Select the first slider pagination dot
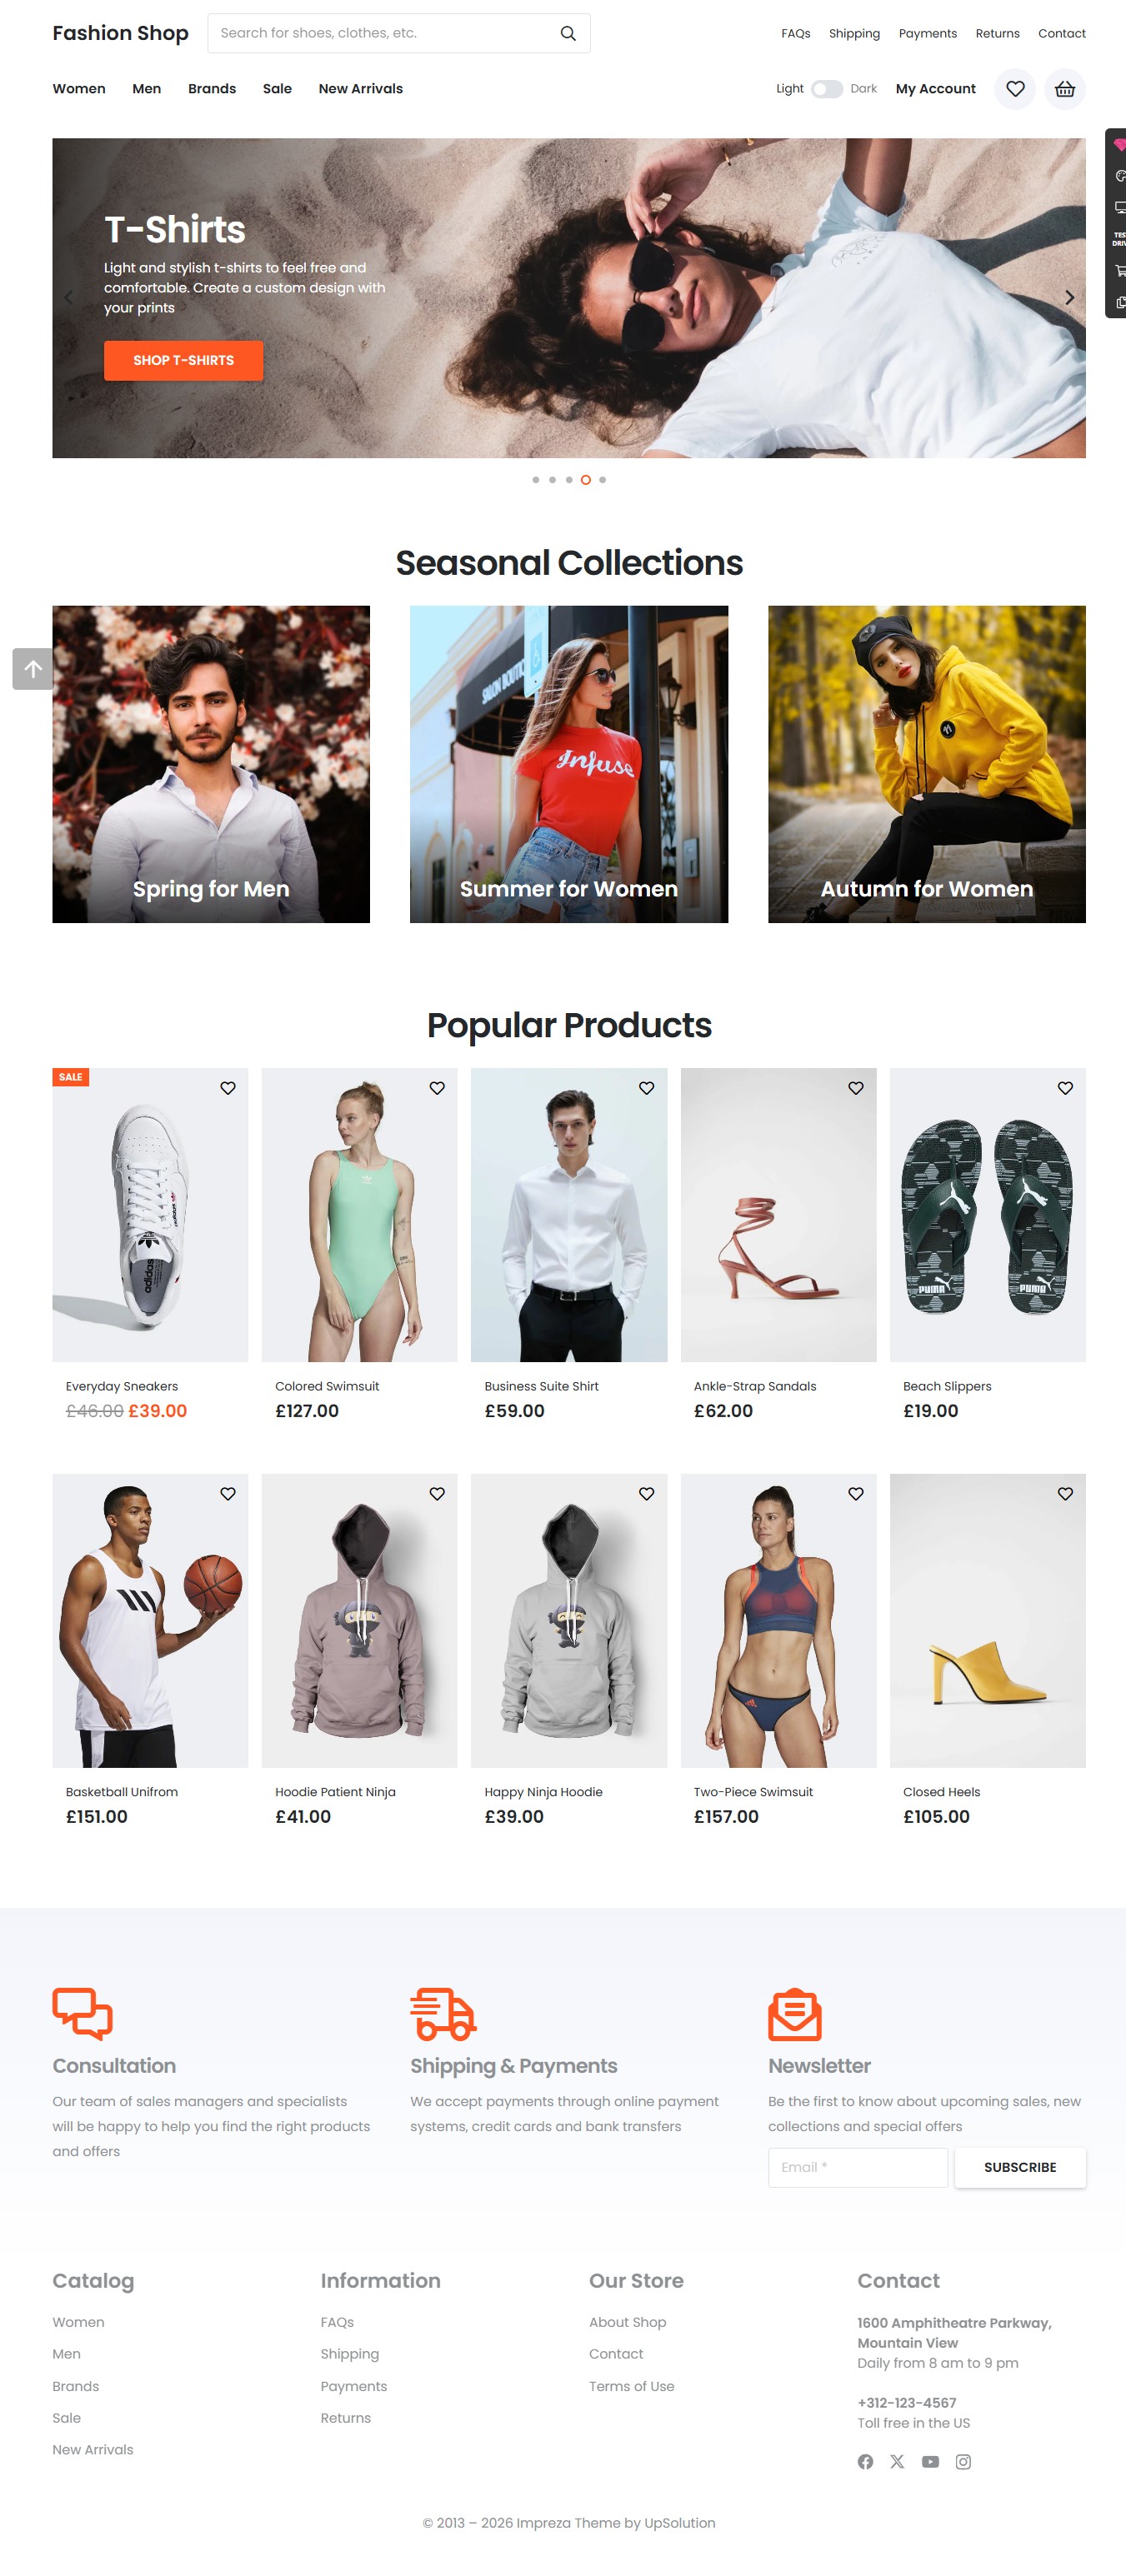This screenshot has width=1126, height=2576. [536, 480]
